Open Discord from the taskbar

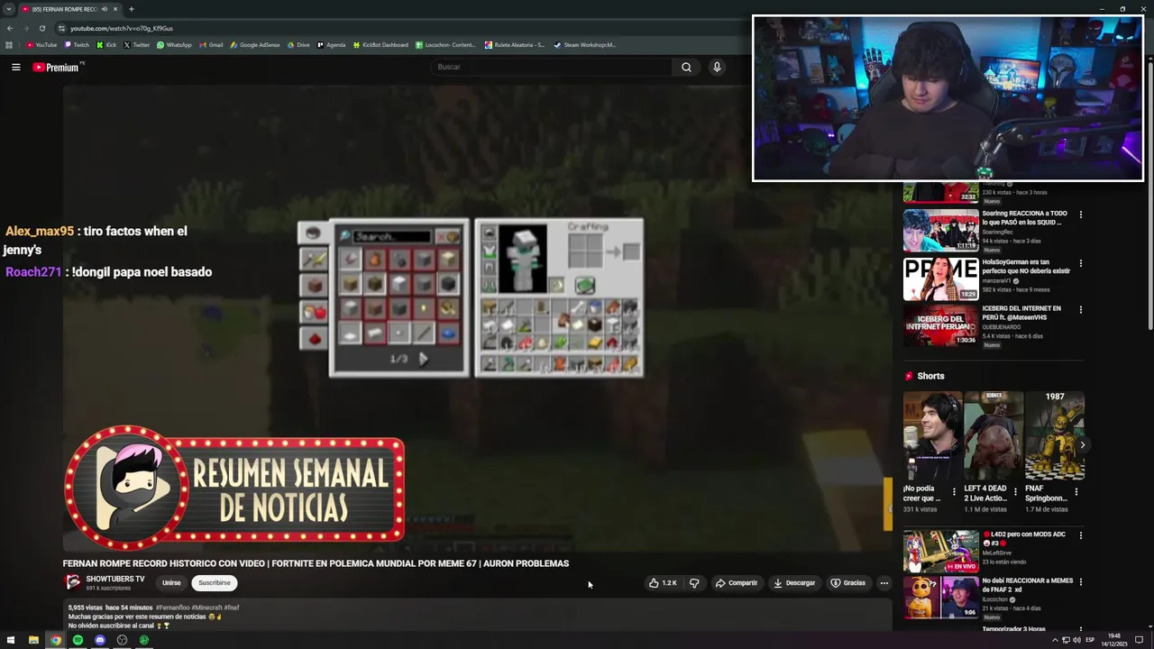tap(100, 640)
